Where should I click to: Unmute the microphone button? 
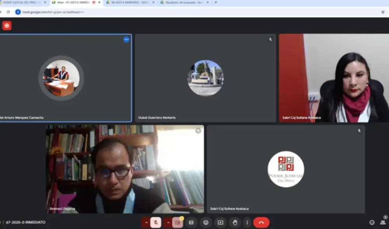pyautogui.click(x=156, y=222)
